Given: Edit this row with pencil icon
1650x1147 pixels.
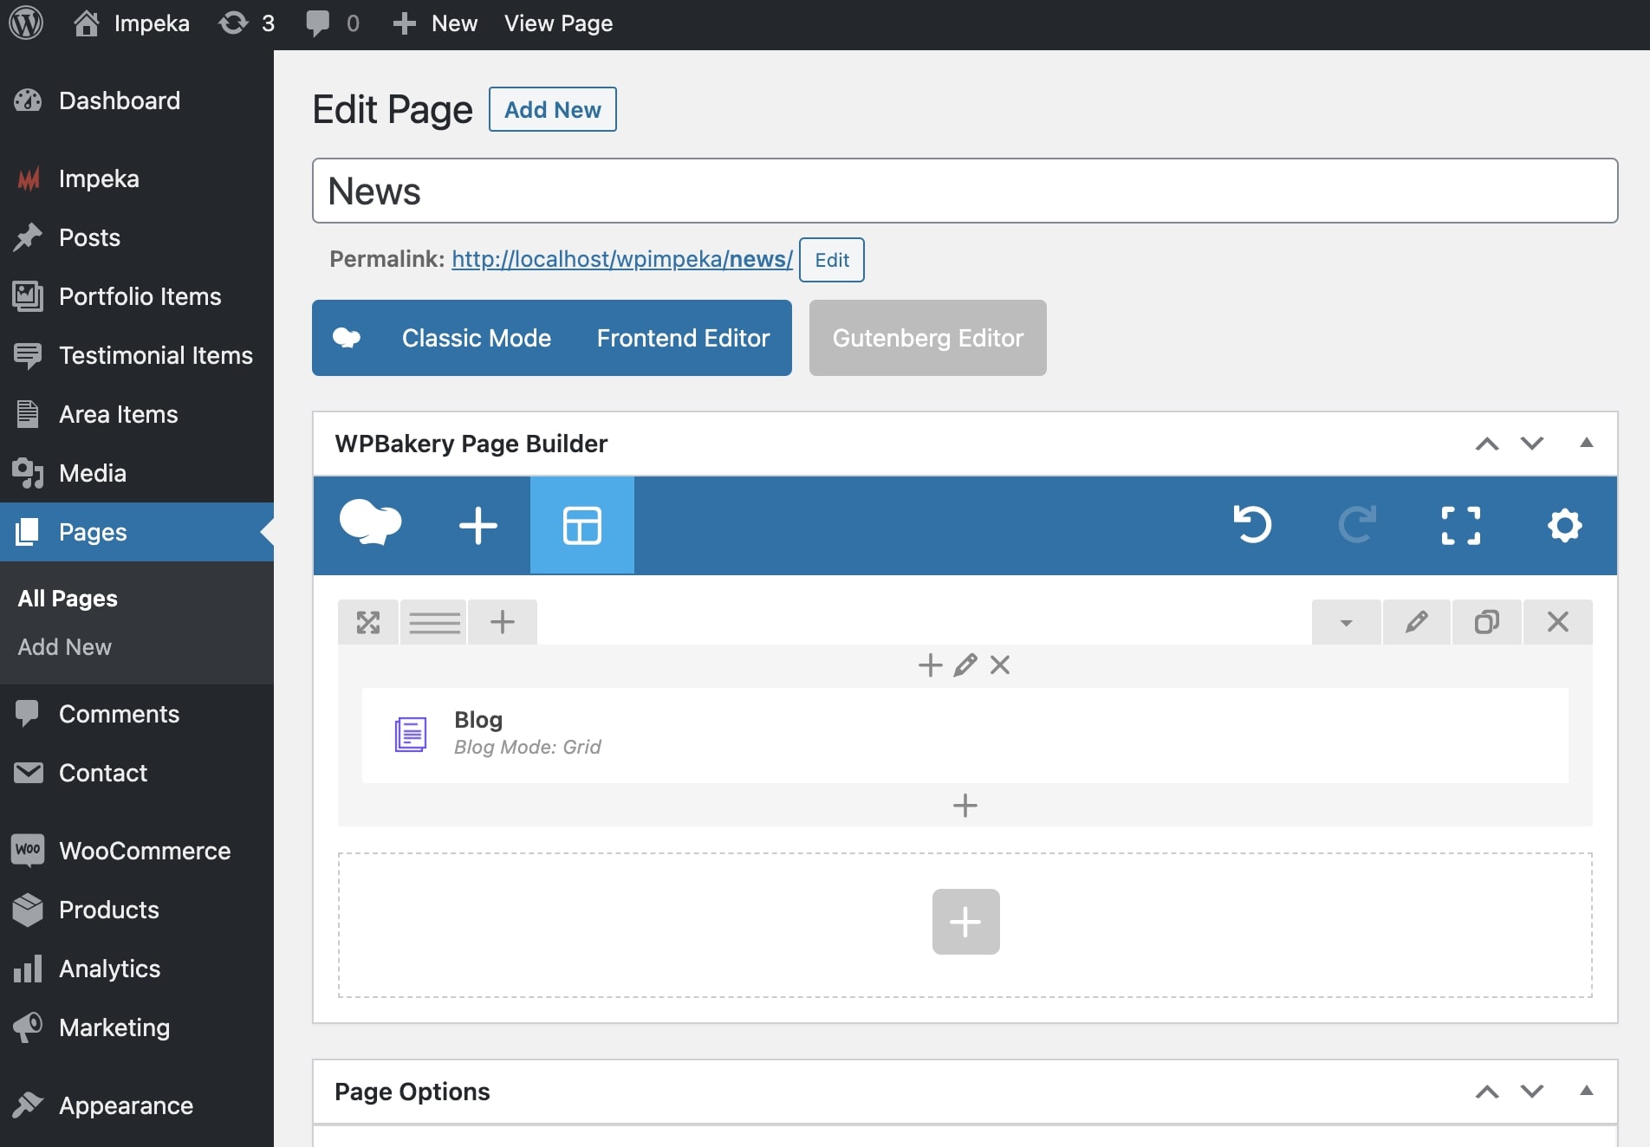Looking at the screenshot, I should pos(1416,622).
